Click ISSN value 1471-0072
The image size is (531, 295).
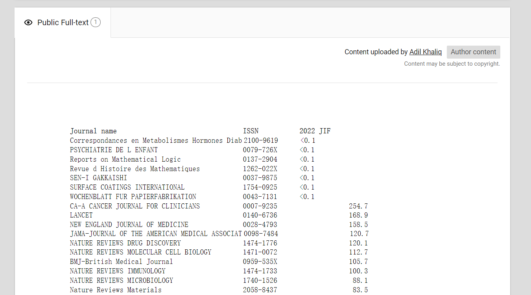click(260, 252)
